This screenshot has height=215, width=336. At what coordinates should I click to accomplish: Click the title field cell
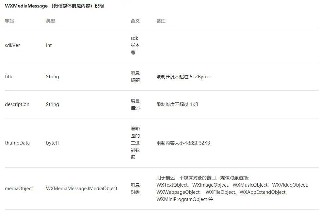[x=9, y=77]
